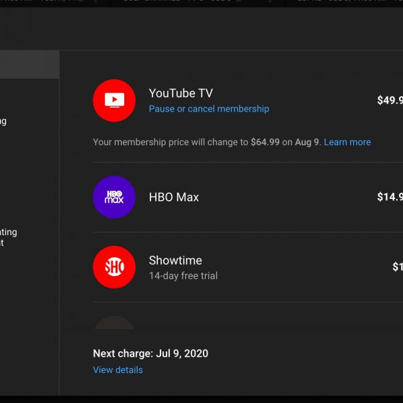Click the $64.99 new price in notice
The image size is (403, 403).
(265, 142)
